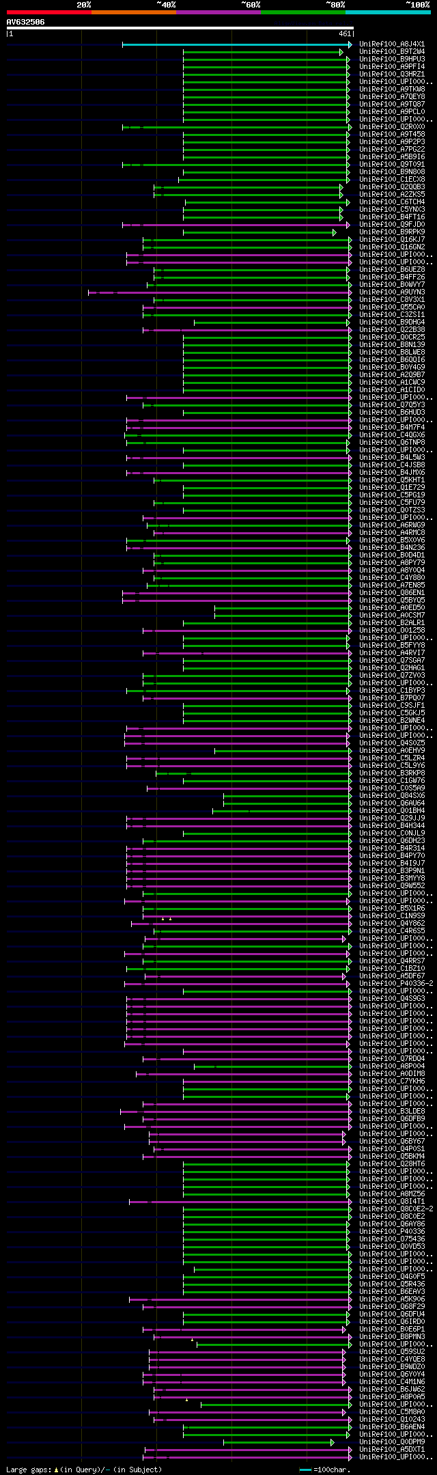The height and width of the screenshot is (1475, 437).
Task: Select the UniRef100_Q22B38 entry
Action: [x=392, y=330]
